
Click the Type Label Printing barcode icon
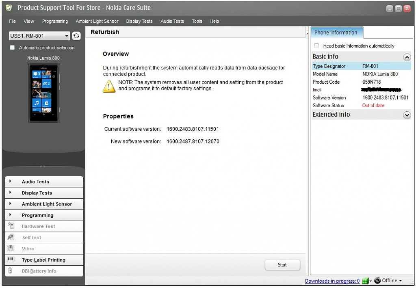[x=11, y=259]
